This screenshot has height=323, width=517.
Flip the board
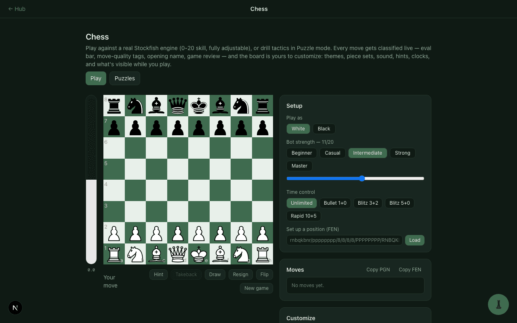pos(265,275)
